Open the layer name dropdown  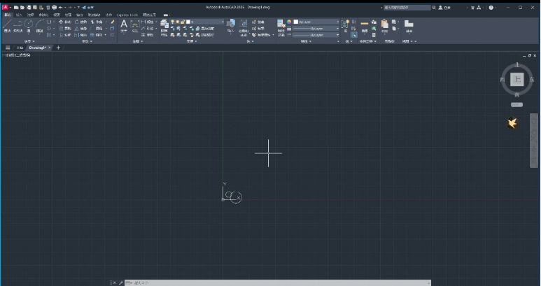click(x=197, y=22)
